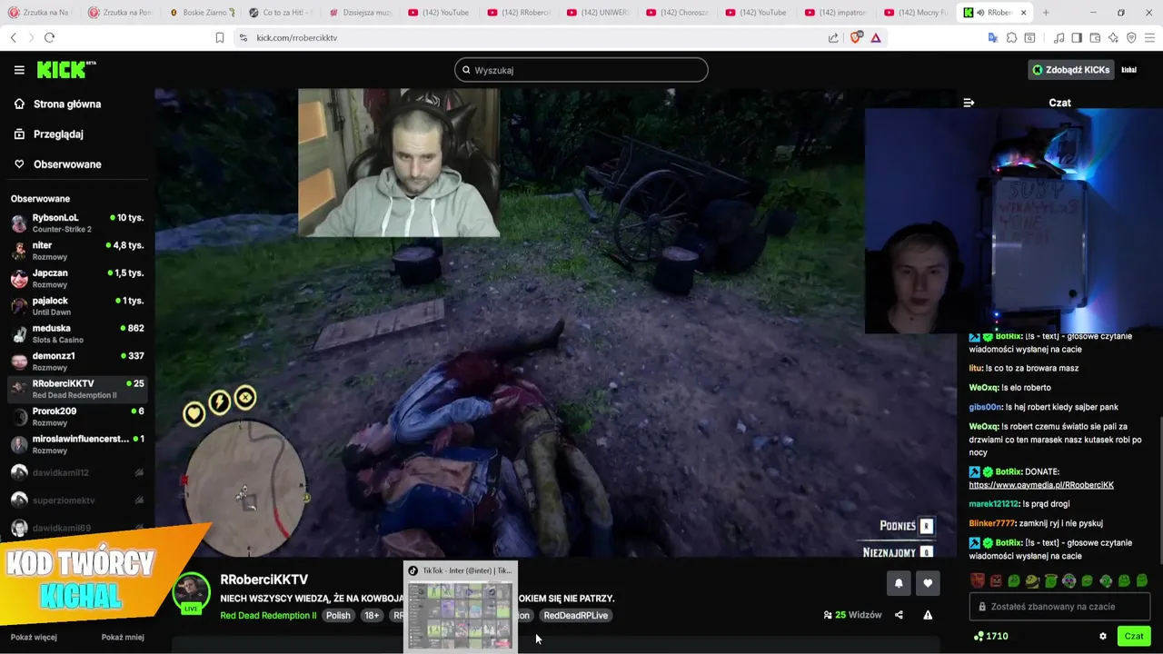
Task: Open offline channel dawidkamil12
Action: 77,472
